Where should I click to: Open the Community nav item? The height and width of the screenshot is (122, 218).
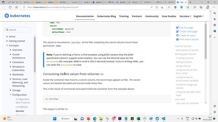coord(152,16)
